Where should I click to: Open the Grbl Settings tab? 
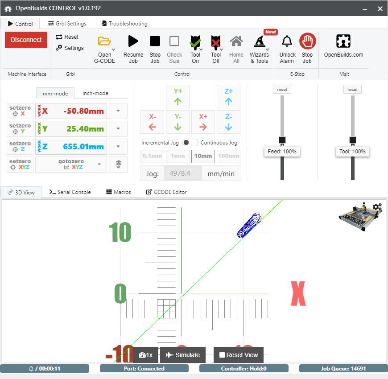[67, 24]
